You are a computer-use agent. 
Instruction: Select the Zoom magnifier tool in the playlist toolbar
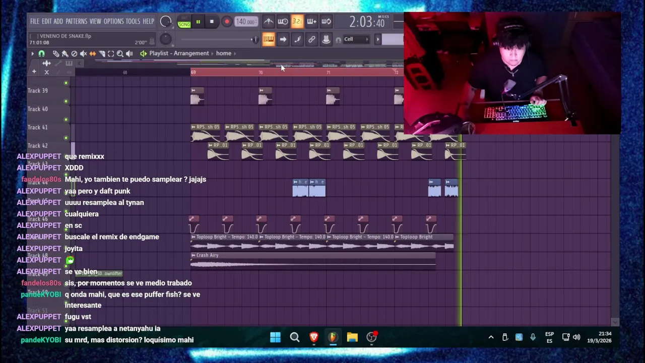tap(120, 53)
